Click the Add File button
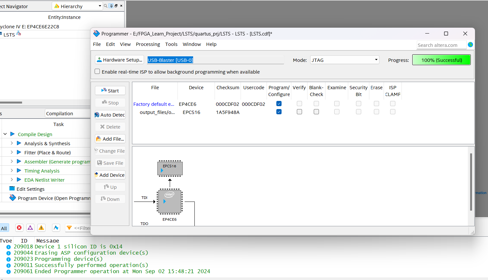The height and width of the screenshot is (280, 488). 110,139
